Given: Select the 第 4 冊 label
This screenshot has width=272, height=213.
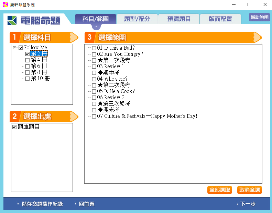Looking at the screenshot, I should (39, 60).
